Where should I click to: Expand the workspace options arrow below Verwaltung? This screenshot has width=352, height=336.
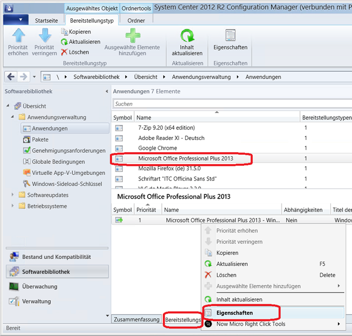107,316
